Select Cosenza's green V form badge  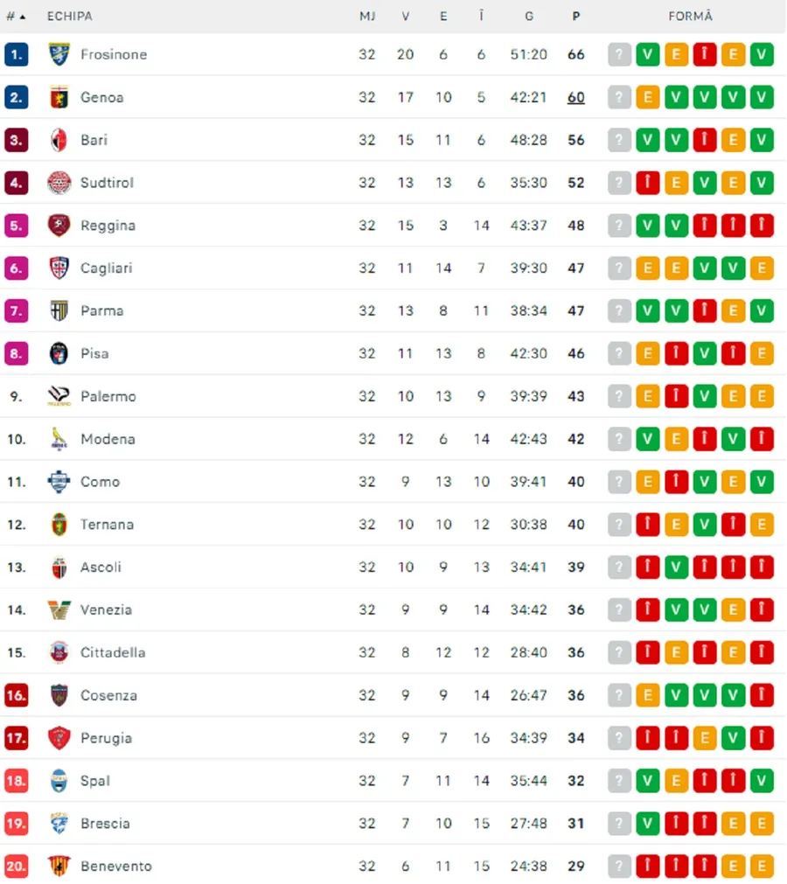[x=677, y=695]
